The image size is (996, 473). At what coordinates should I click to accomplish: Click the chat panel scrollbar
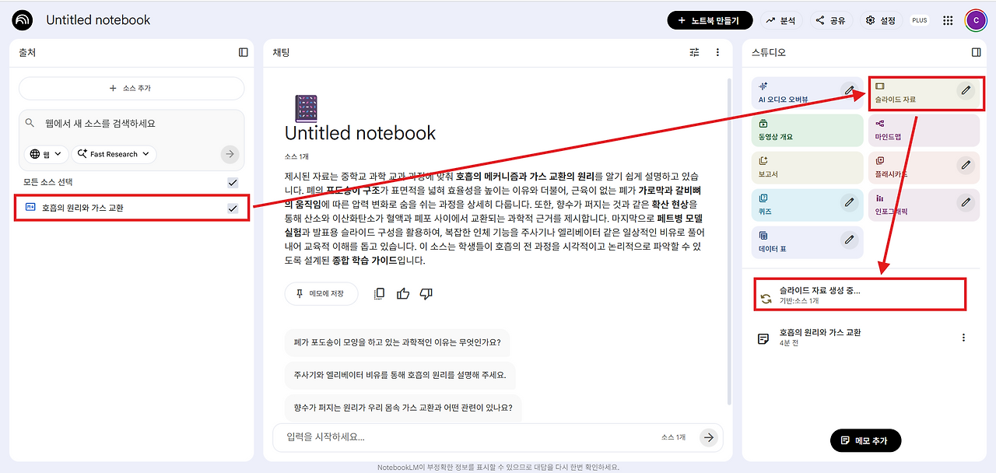729,241
